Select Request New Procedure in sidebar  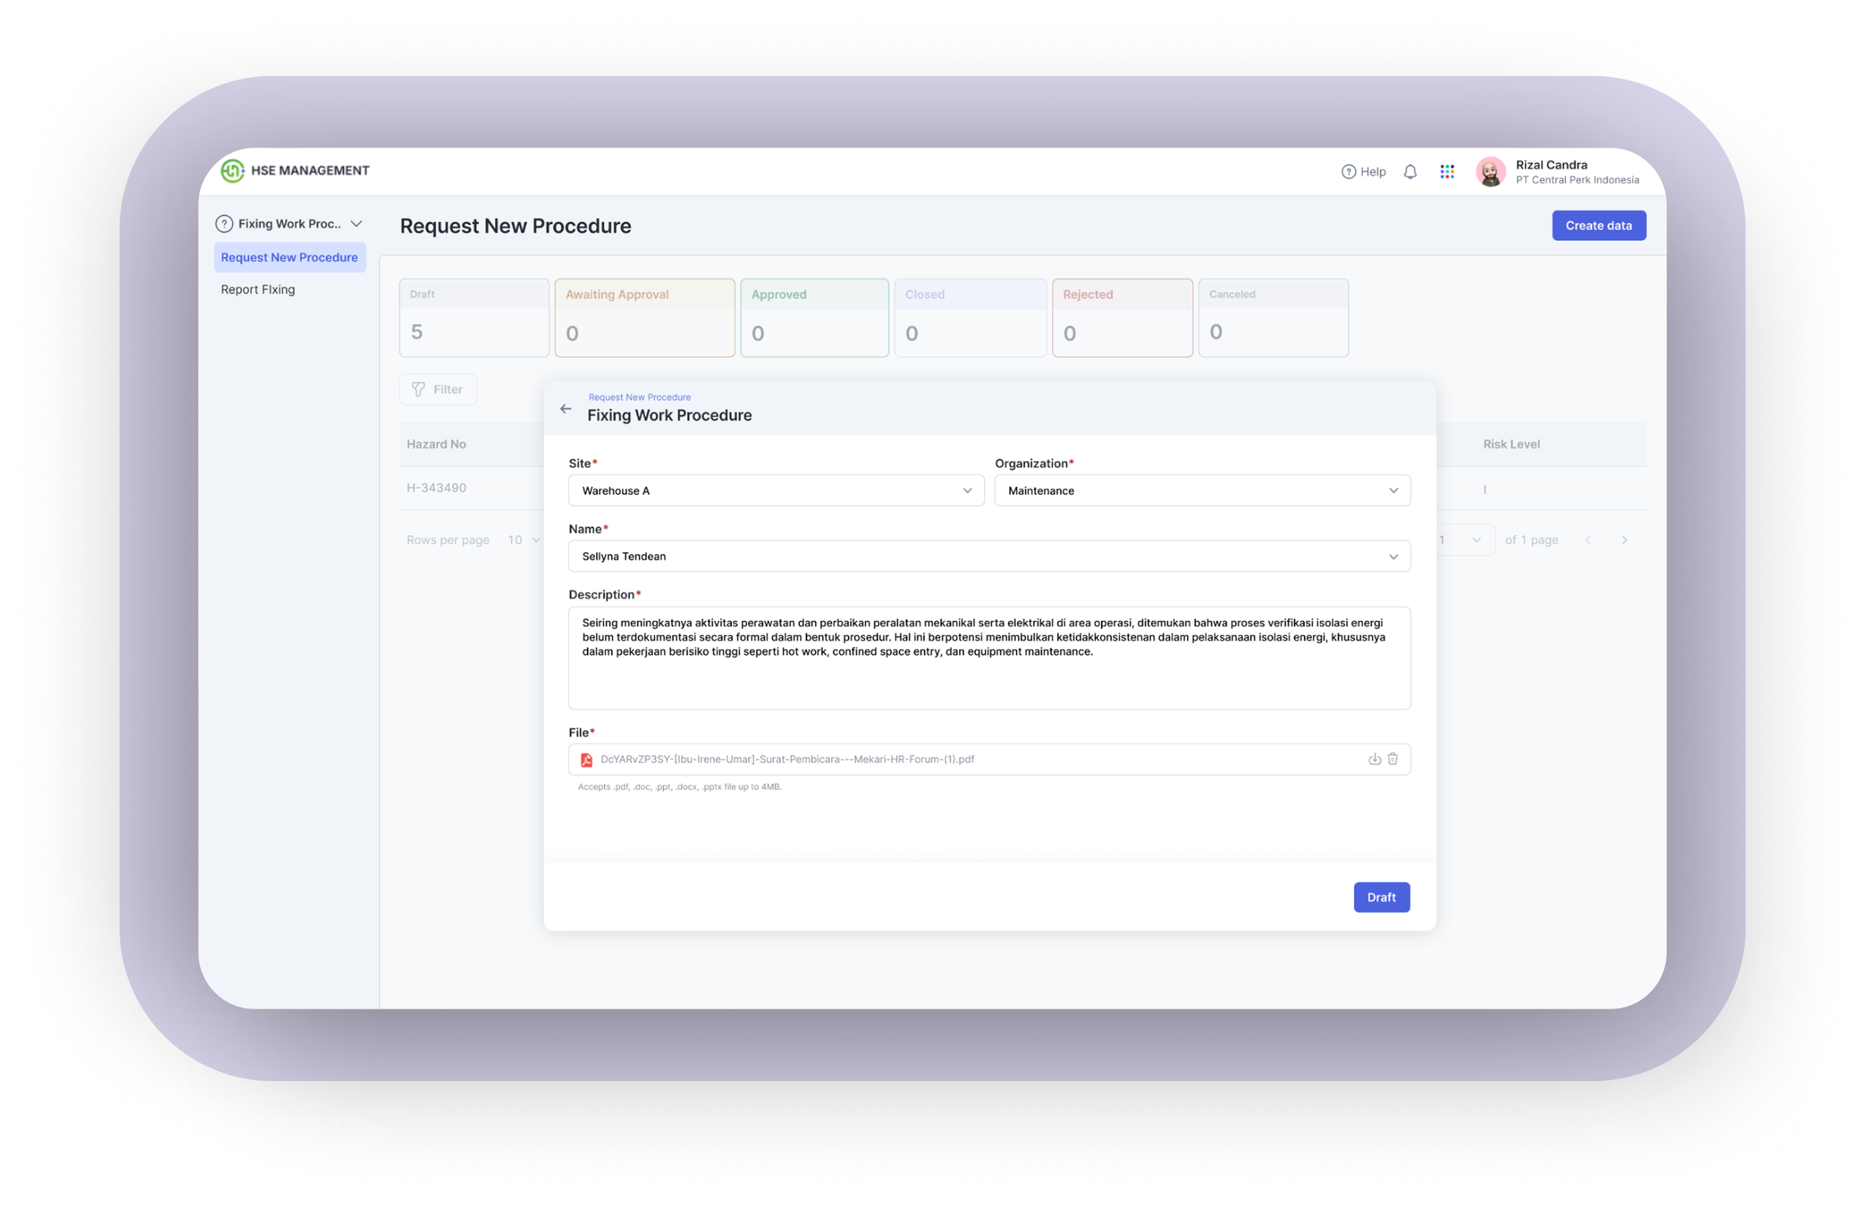(x=289, y=257)
